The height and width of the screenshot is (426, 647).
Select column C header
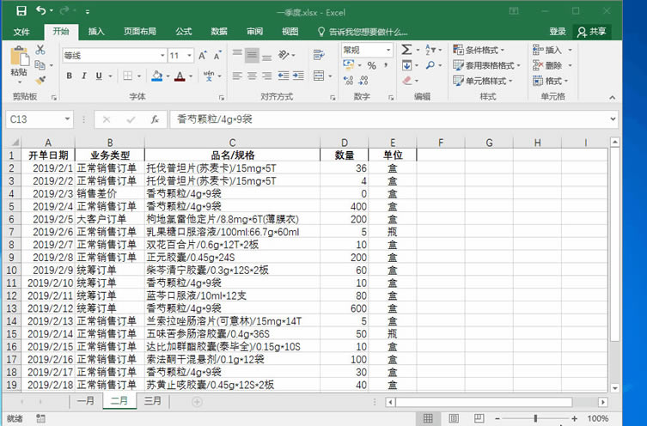point(232,143)
